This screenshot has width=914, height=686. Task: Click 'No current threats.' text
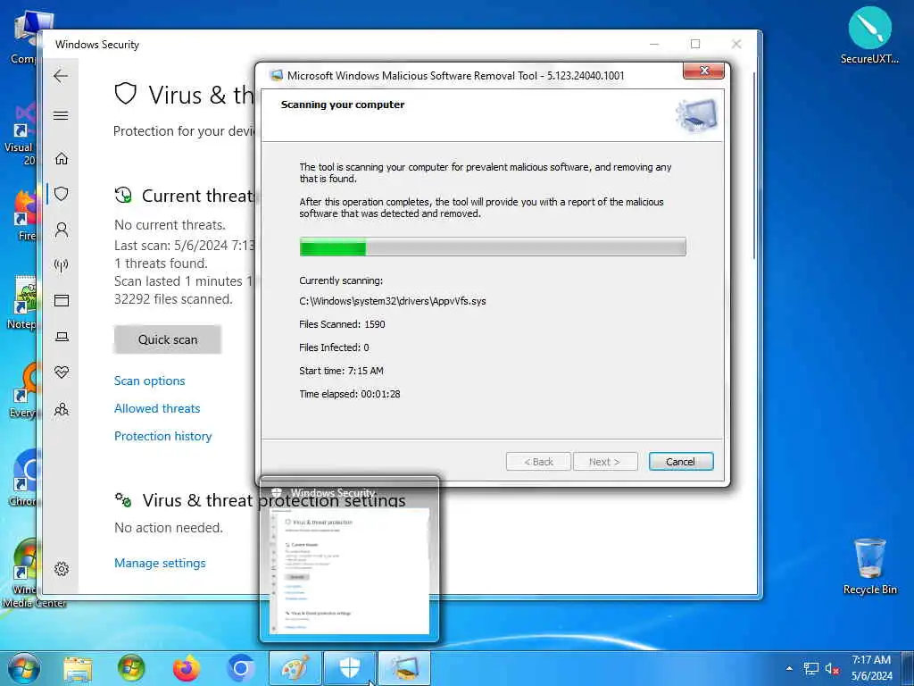(170, 225)
